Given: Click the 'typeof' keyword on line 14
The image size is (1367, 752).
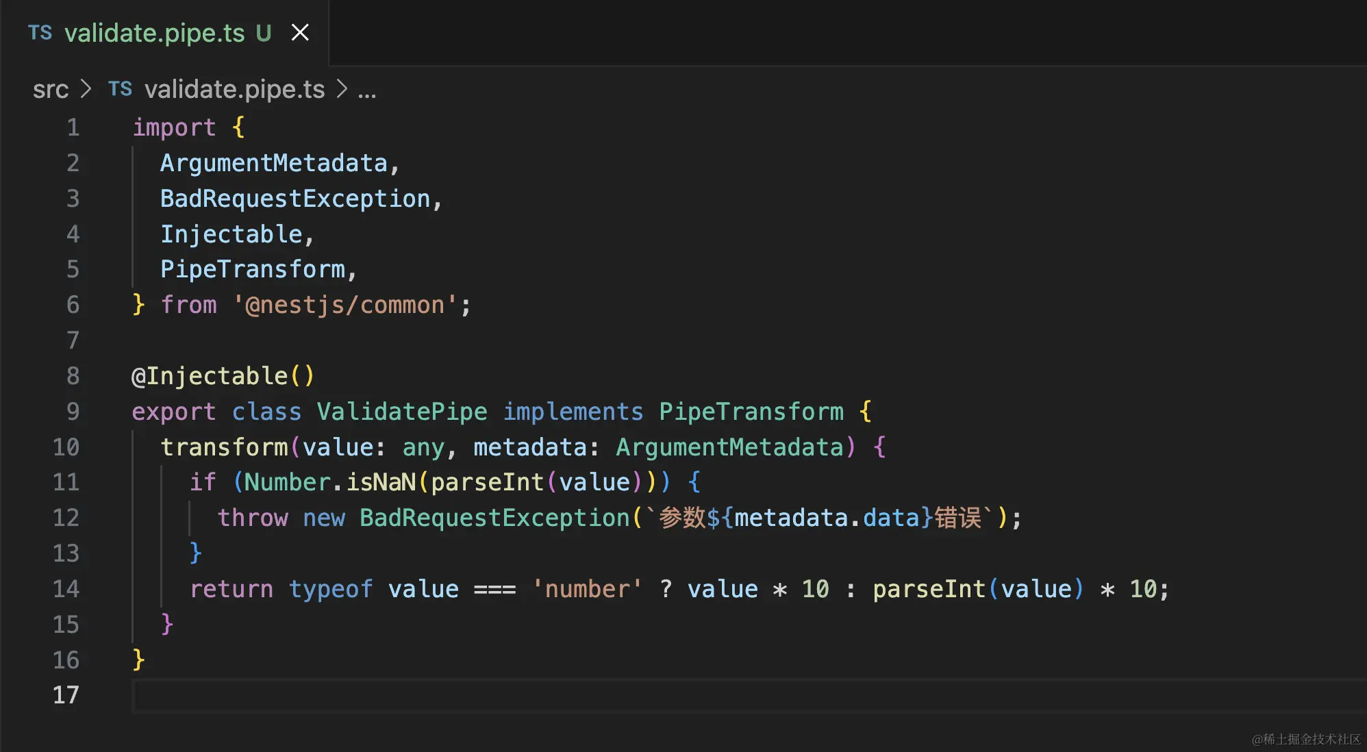Looking at the screenshot, I should (x=331, y=589).
